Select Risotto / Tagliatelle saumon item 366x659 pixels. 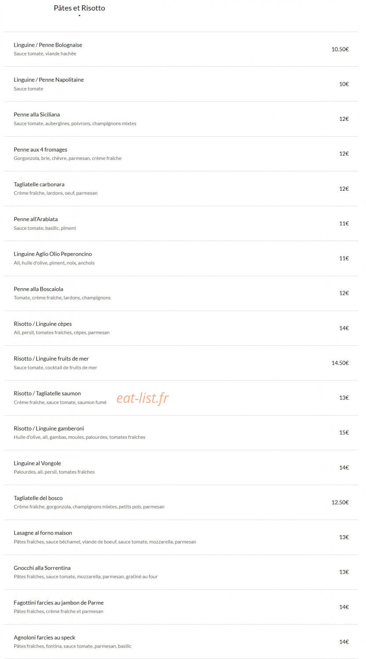181,398
